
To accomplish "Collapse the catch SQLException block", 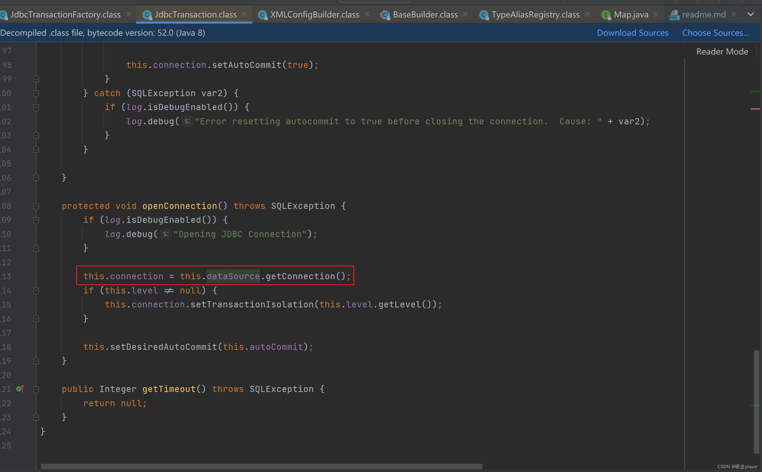I will (x=36, y=93).
